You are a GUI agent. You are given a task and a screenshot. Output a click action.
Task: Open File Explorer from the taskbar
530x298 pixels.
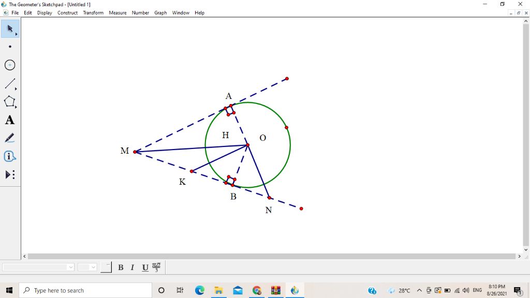pyautogui.click(x=219, y=290)
